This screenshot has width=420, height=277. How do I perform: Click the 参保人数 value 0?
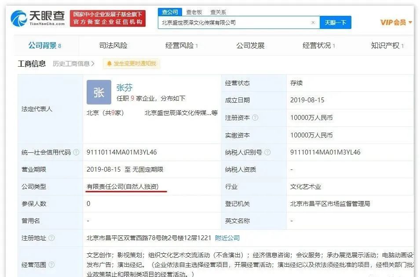(88, 204)
